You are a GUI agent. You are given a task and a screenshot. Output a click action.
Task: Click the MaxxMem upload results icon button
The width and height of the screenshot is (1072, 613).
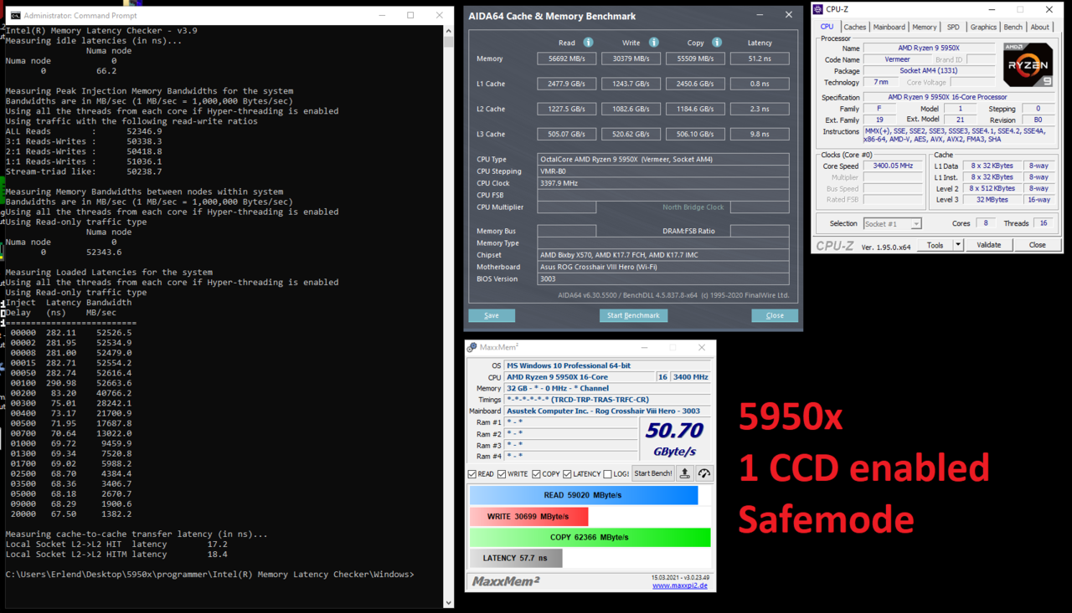point(685,473)
